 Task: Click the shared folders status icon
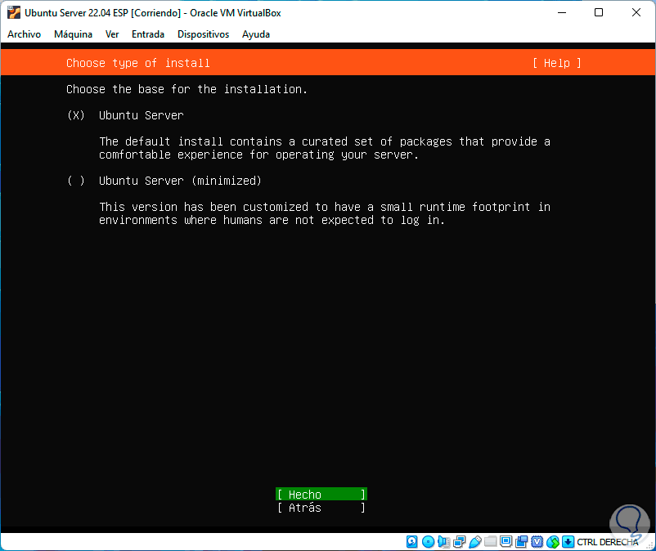490,542
